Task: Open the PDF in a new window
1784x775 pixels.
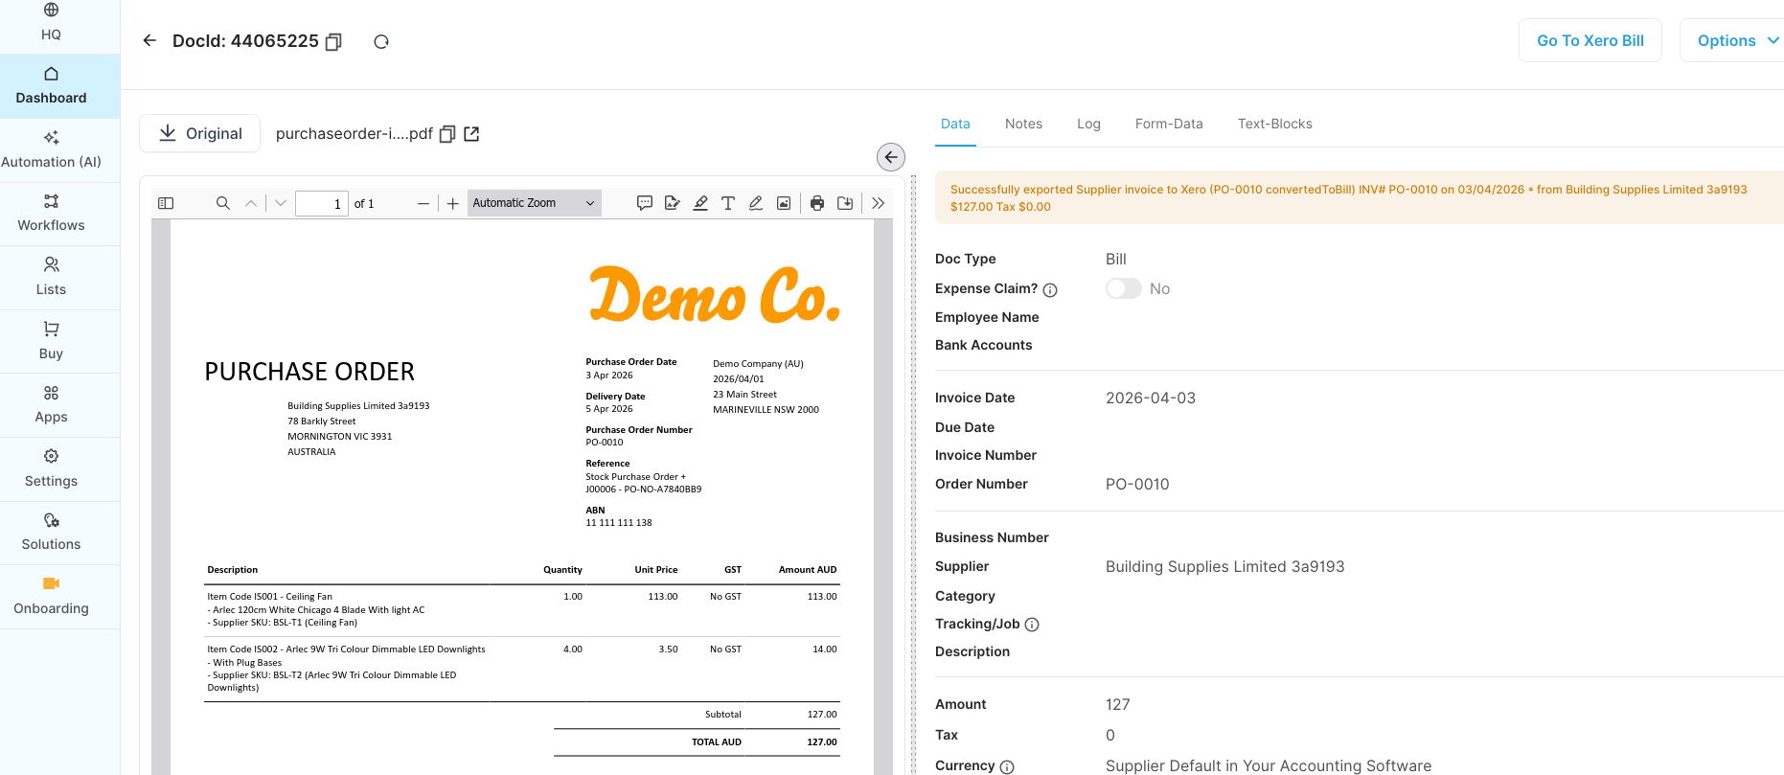Action: [x=471, y=134]
